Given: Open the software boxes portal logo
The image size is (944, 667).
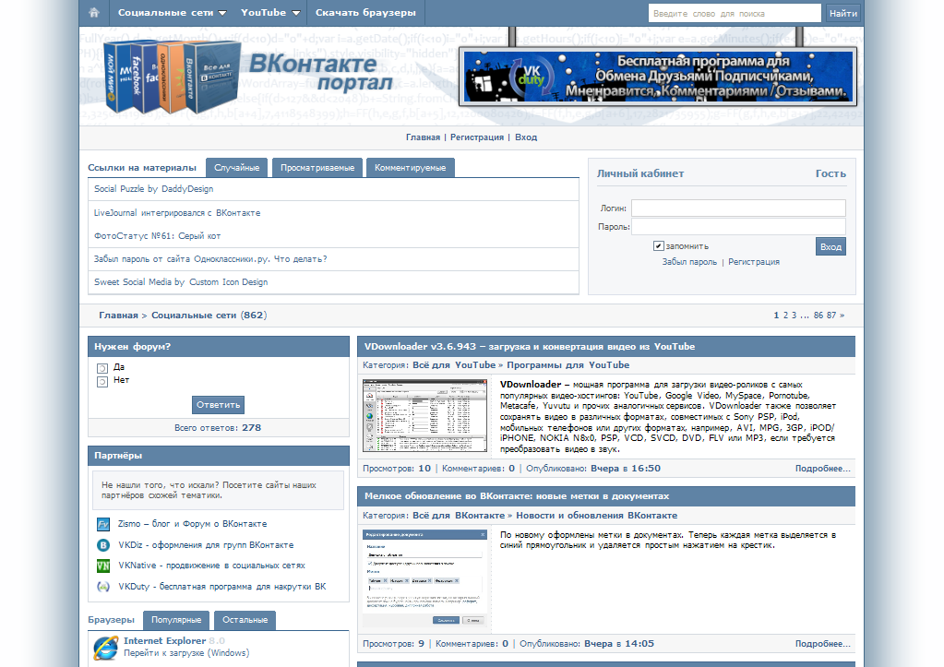Looking at the screenshot, I should pos(173,77).
